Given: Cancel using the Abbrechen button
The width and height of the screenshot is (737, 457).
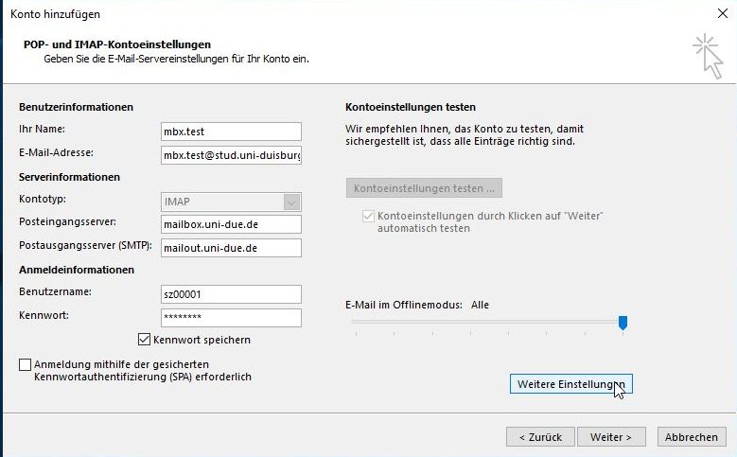Looking at the screenshot, I should coord(691,437).
